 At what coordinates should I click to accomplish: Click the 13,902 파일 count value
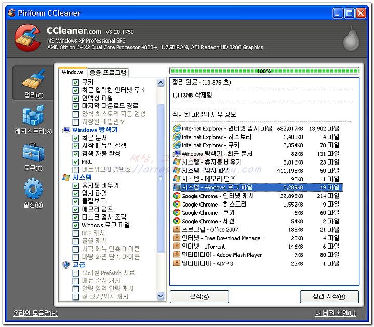324,129
